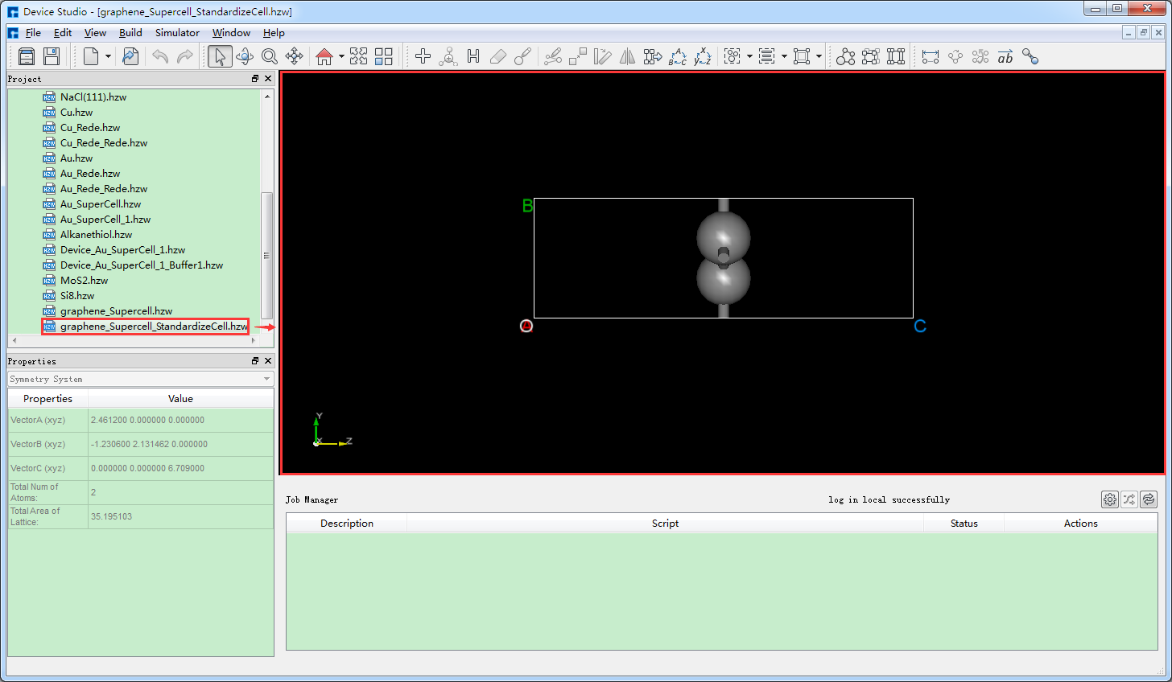Pick the eraser delete tool
Viewport: 1172px width, 682px height.
tap(498, 56)
